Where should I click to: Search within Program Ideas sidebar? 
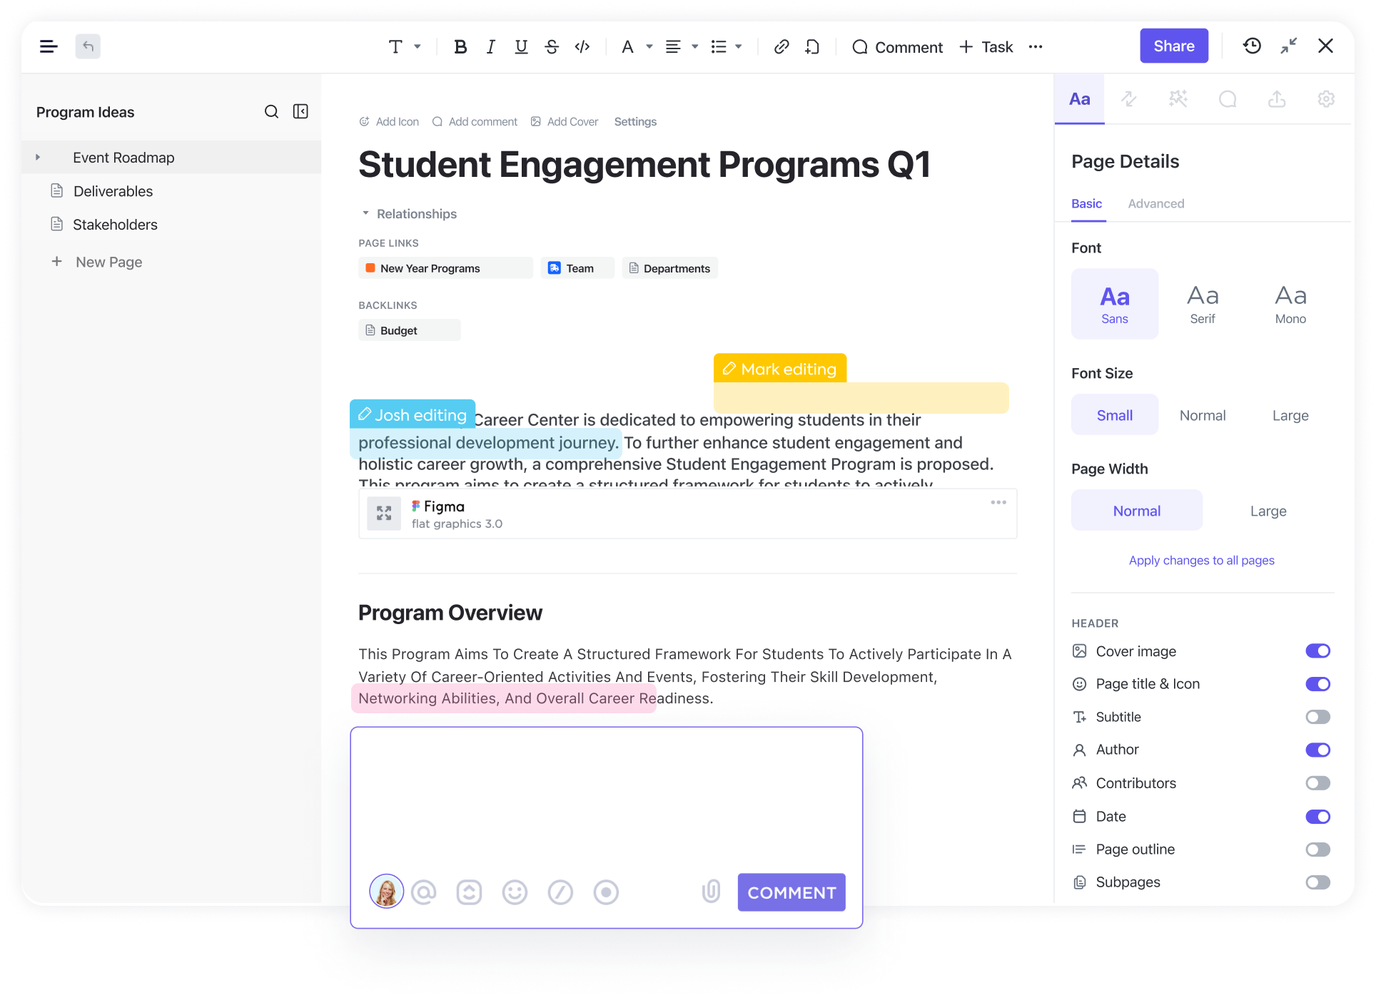click(x=271, y=112)
